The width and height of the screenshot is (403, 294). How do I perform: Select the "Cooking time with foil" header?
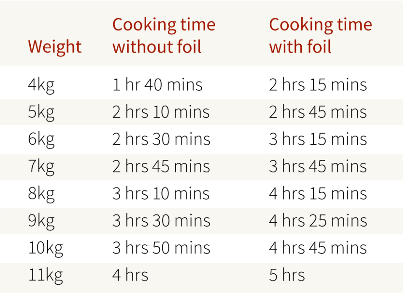coord(320,36)
